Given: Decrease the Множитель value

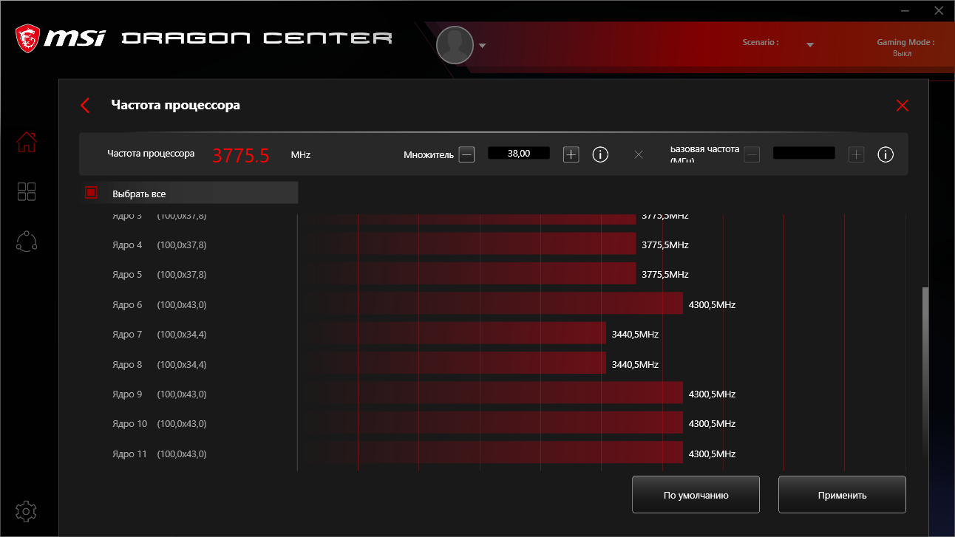Looking at the screenshot, I should (466, 154).
